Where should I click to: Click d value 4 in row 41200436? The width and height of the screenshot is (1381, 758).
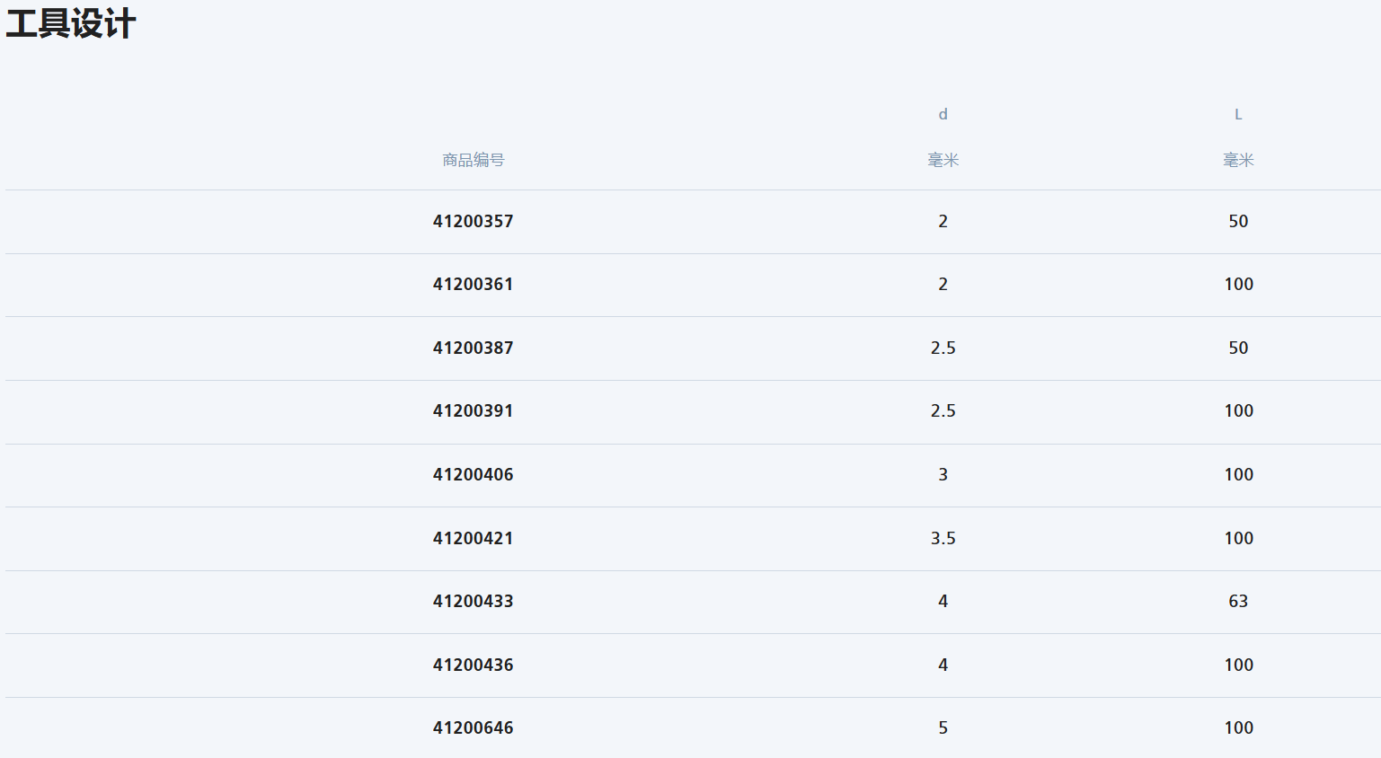tap(943, 665)
